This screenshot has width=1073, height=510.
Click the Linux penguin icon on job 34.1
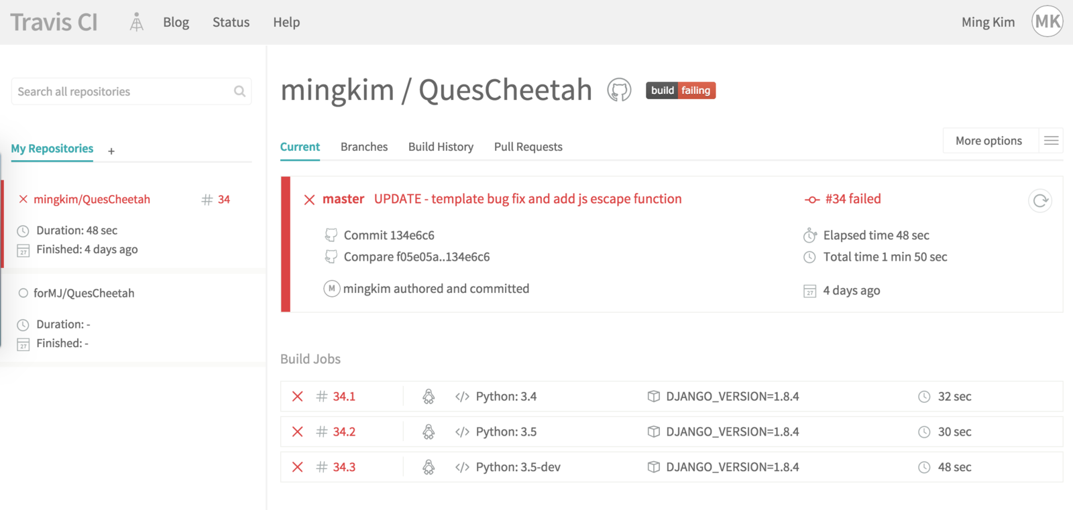coord(429,397)
